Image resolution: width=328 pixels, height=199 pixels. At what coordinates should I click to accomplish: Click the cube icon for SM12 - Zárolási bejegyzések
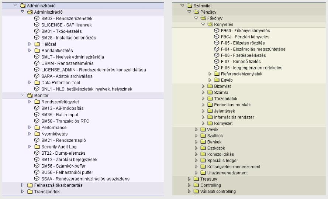(37, 159)
